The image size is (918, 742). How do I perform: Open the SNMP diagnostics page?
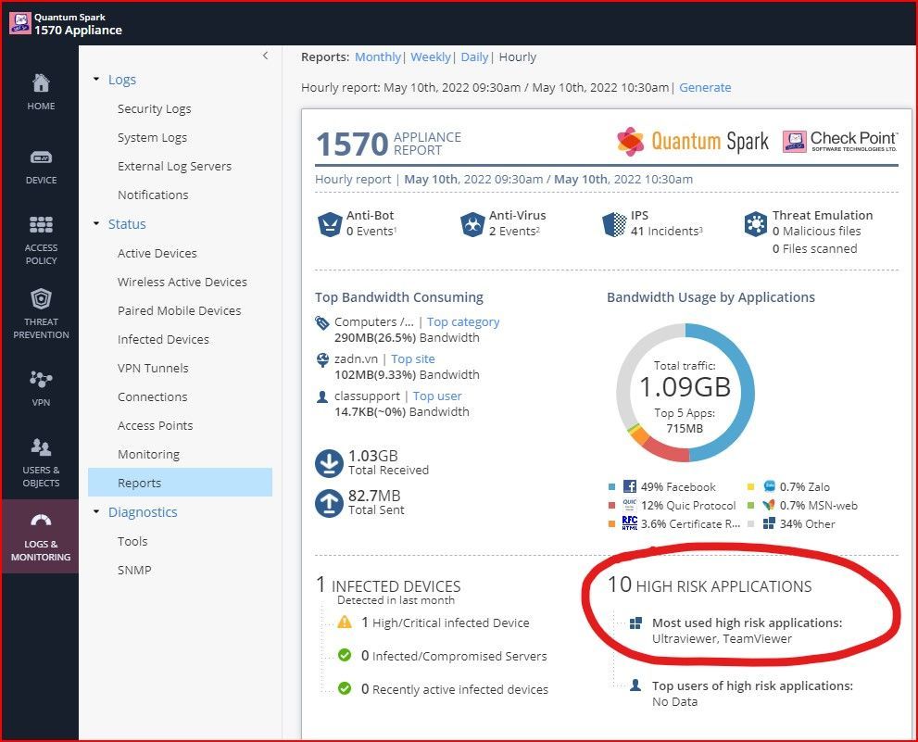point(134,570)
